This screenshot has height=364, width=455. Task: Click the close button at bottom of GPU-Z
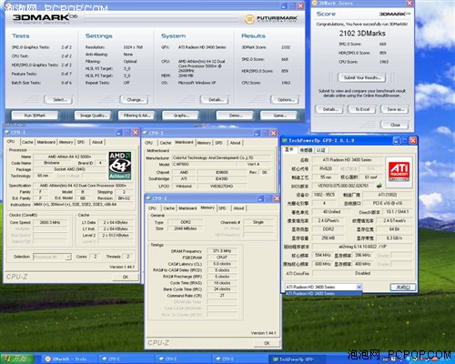pos(403,288)
